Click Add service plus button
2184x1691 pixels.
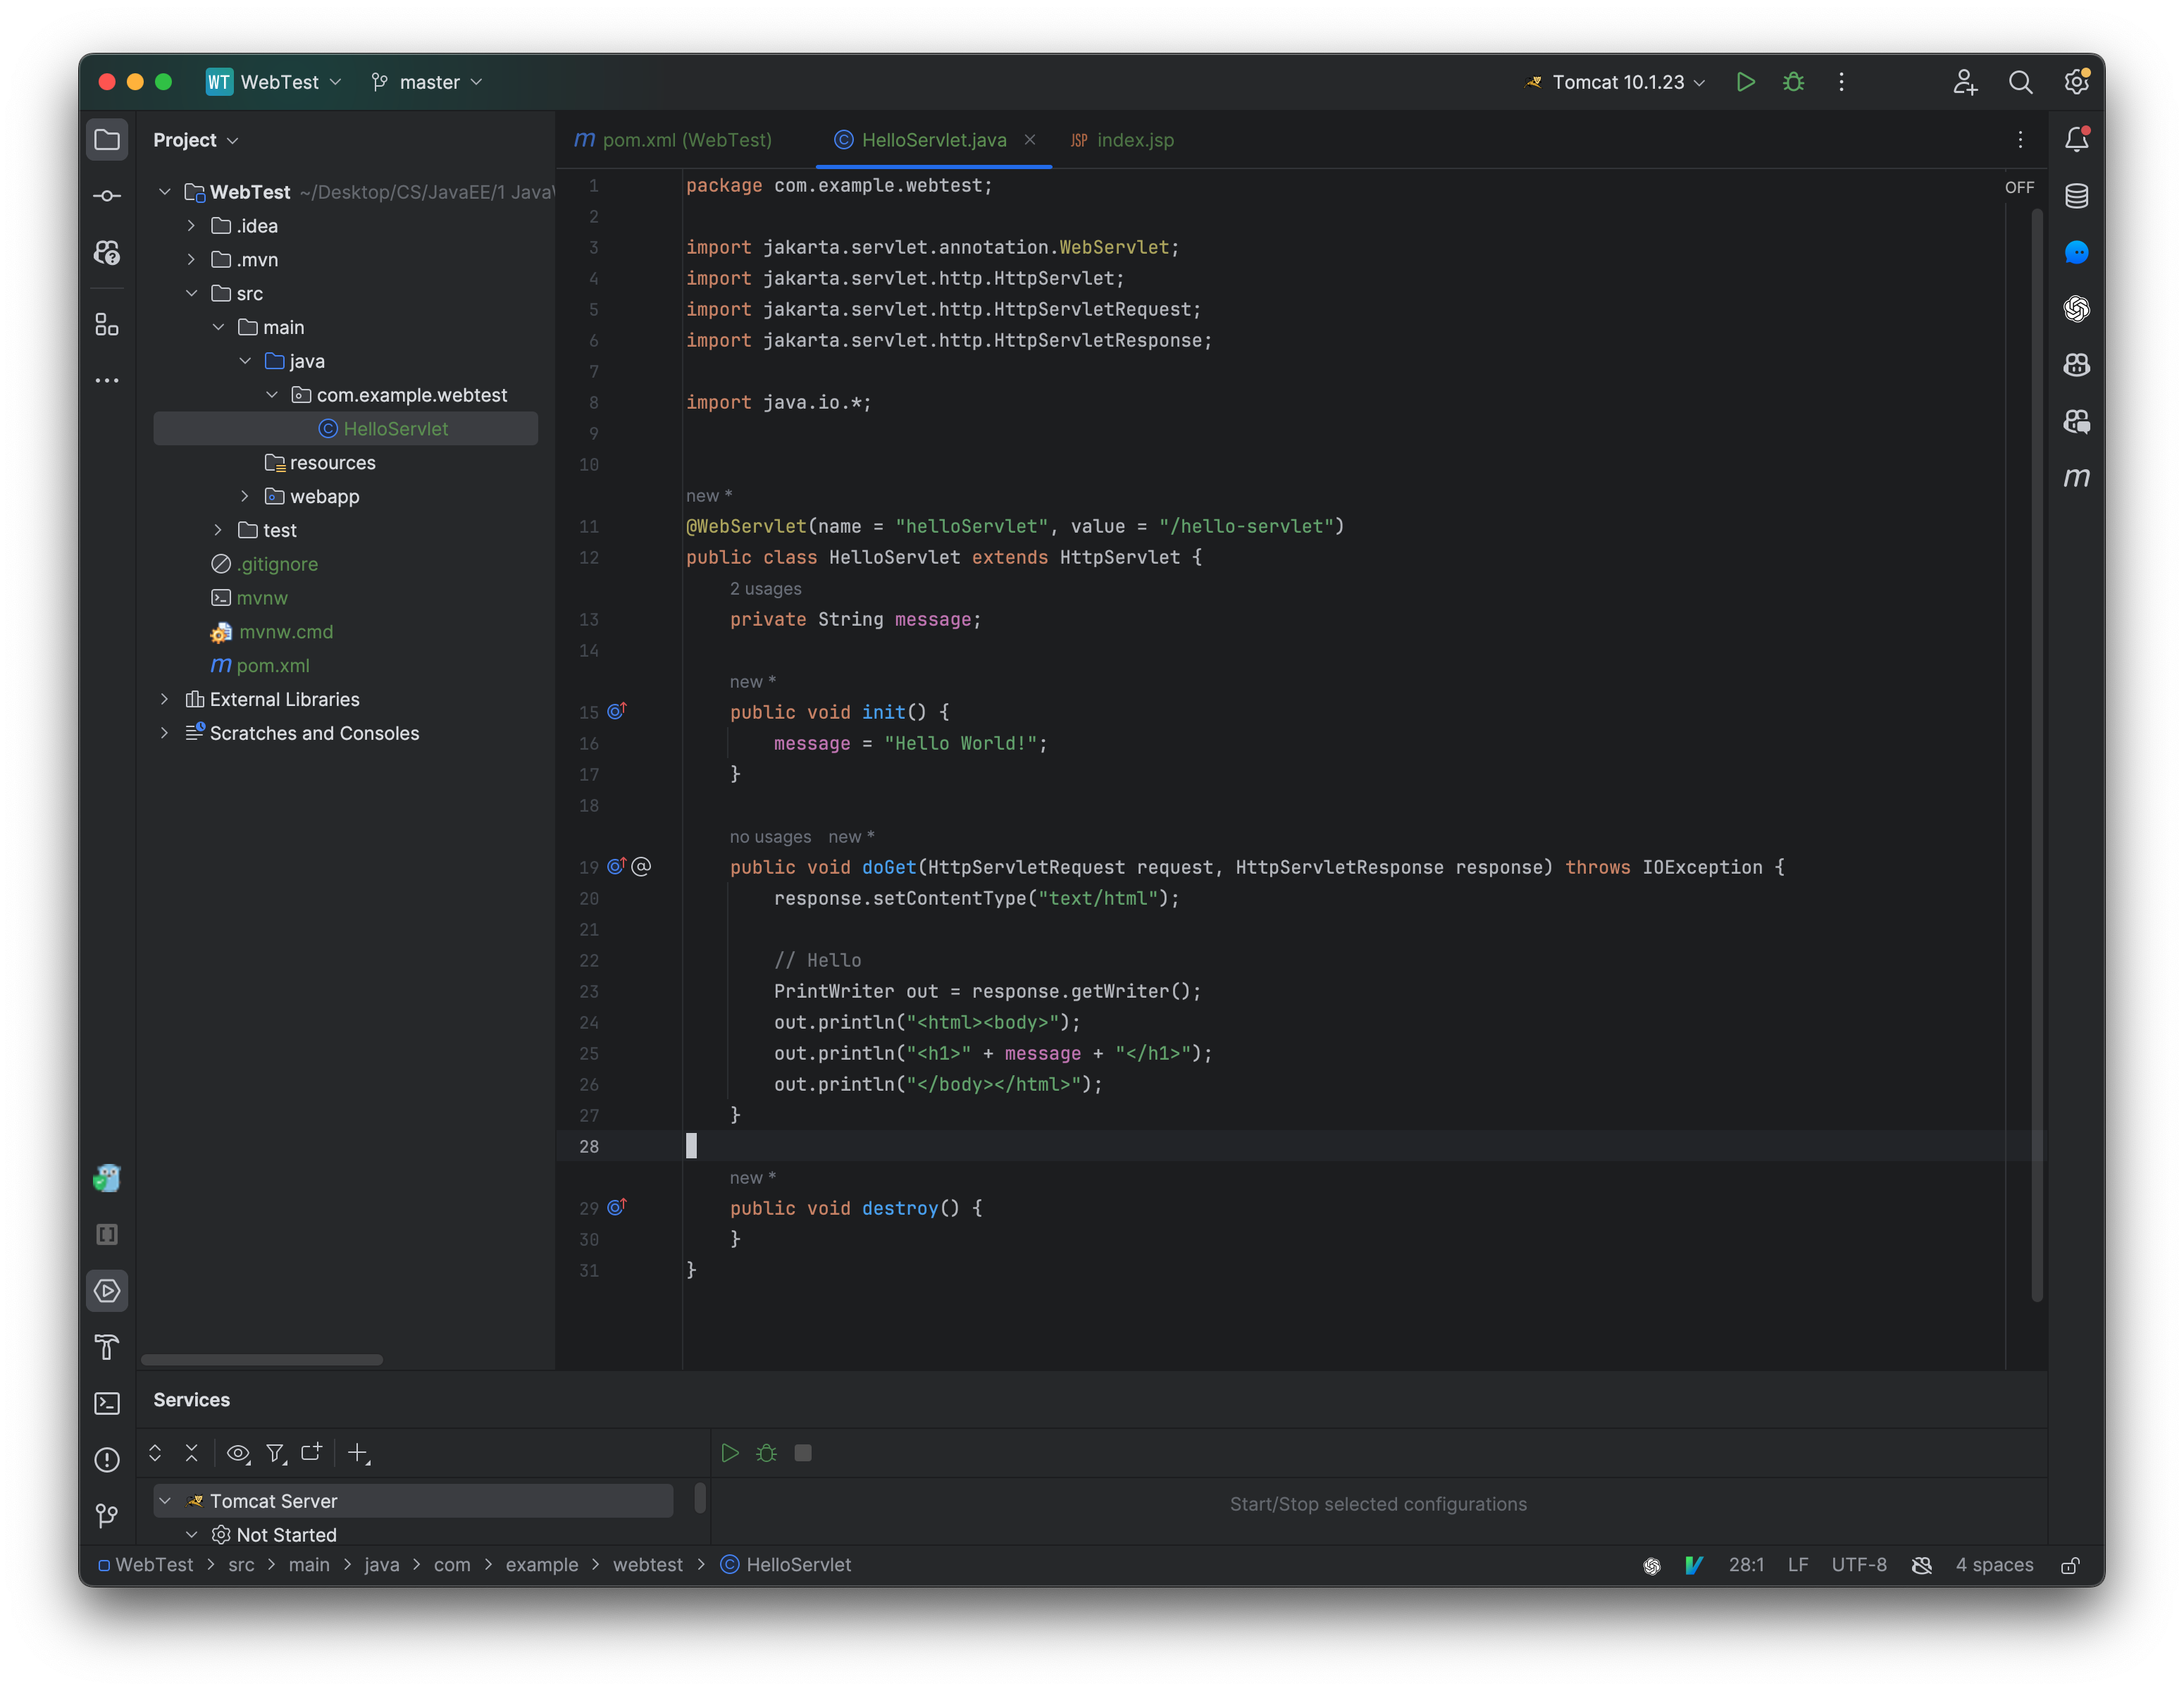click(358, 1453)
